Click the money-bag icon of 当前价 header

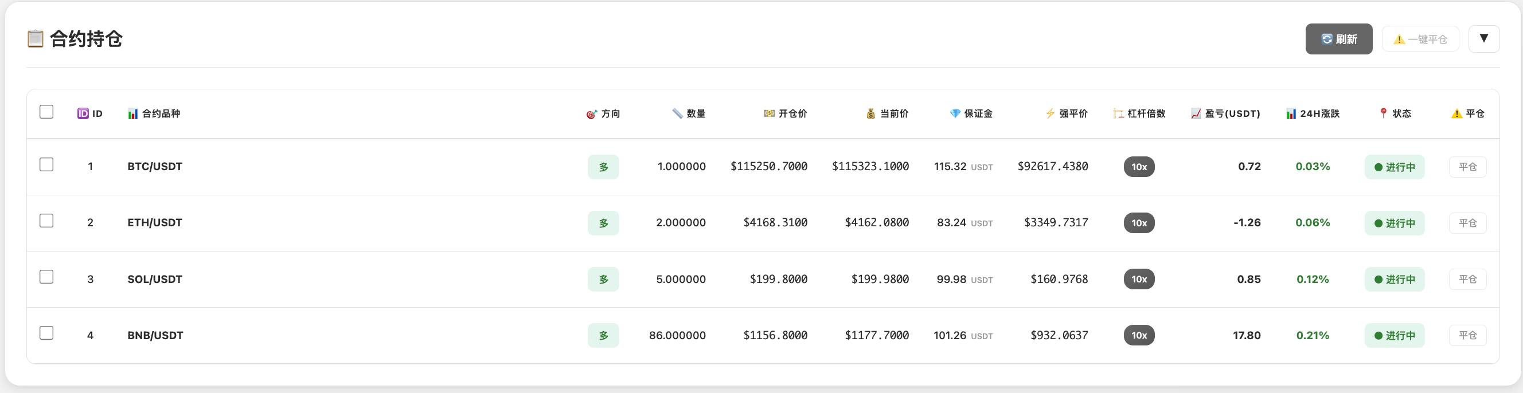click(x=871, y=113)
